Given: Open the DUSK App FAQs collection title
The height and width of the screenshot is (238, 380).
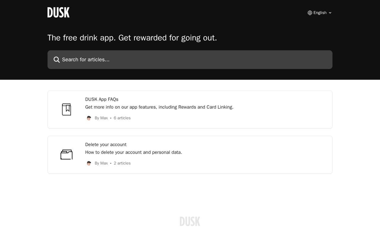Looking at the screenshot, I should click(x=102, y=99).
